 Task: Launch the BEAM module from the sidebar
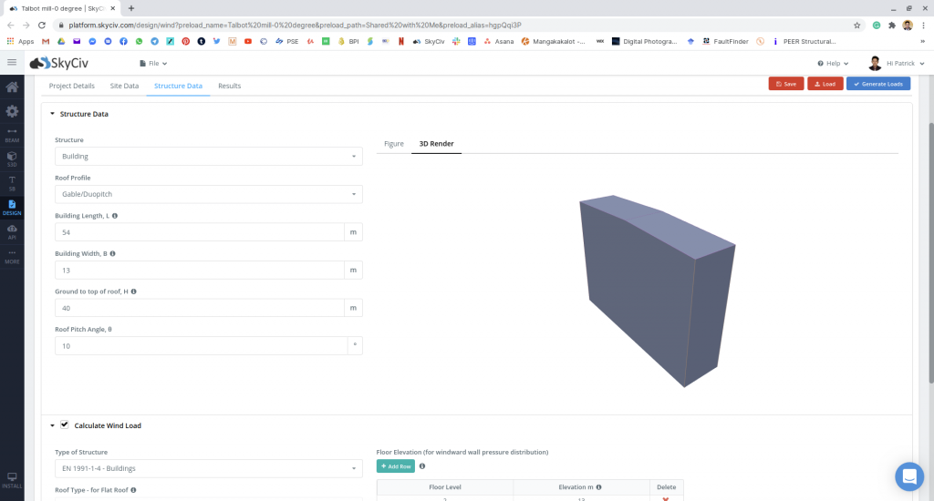tap(12, 135)
